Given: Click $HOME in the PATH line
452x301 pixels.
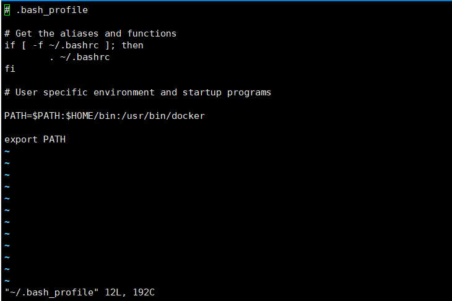Looking at the screenshot, I should point(79,116).
